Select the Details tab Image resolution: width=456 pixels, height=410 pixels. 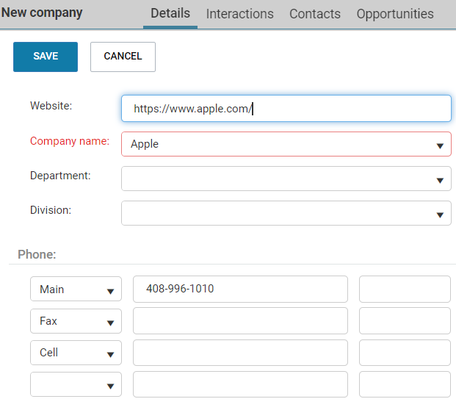[x=170, y=14]
